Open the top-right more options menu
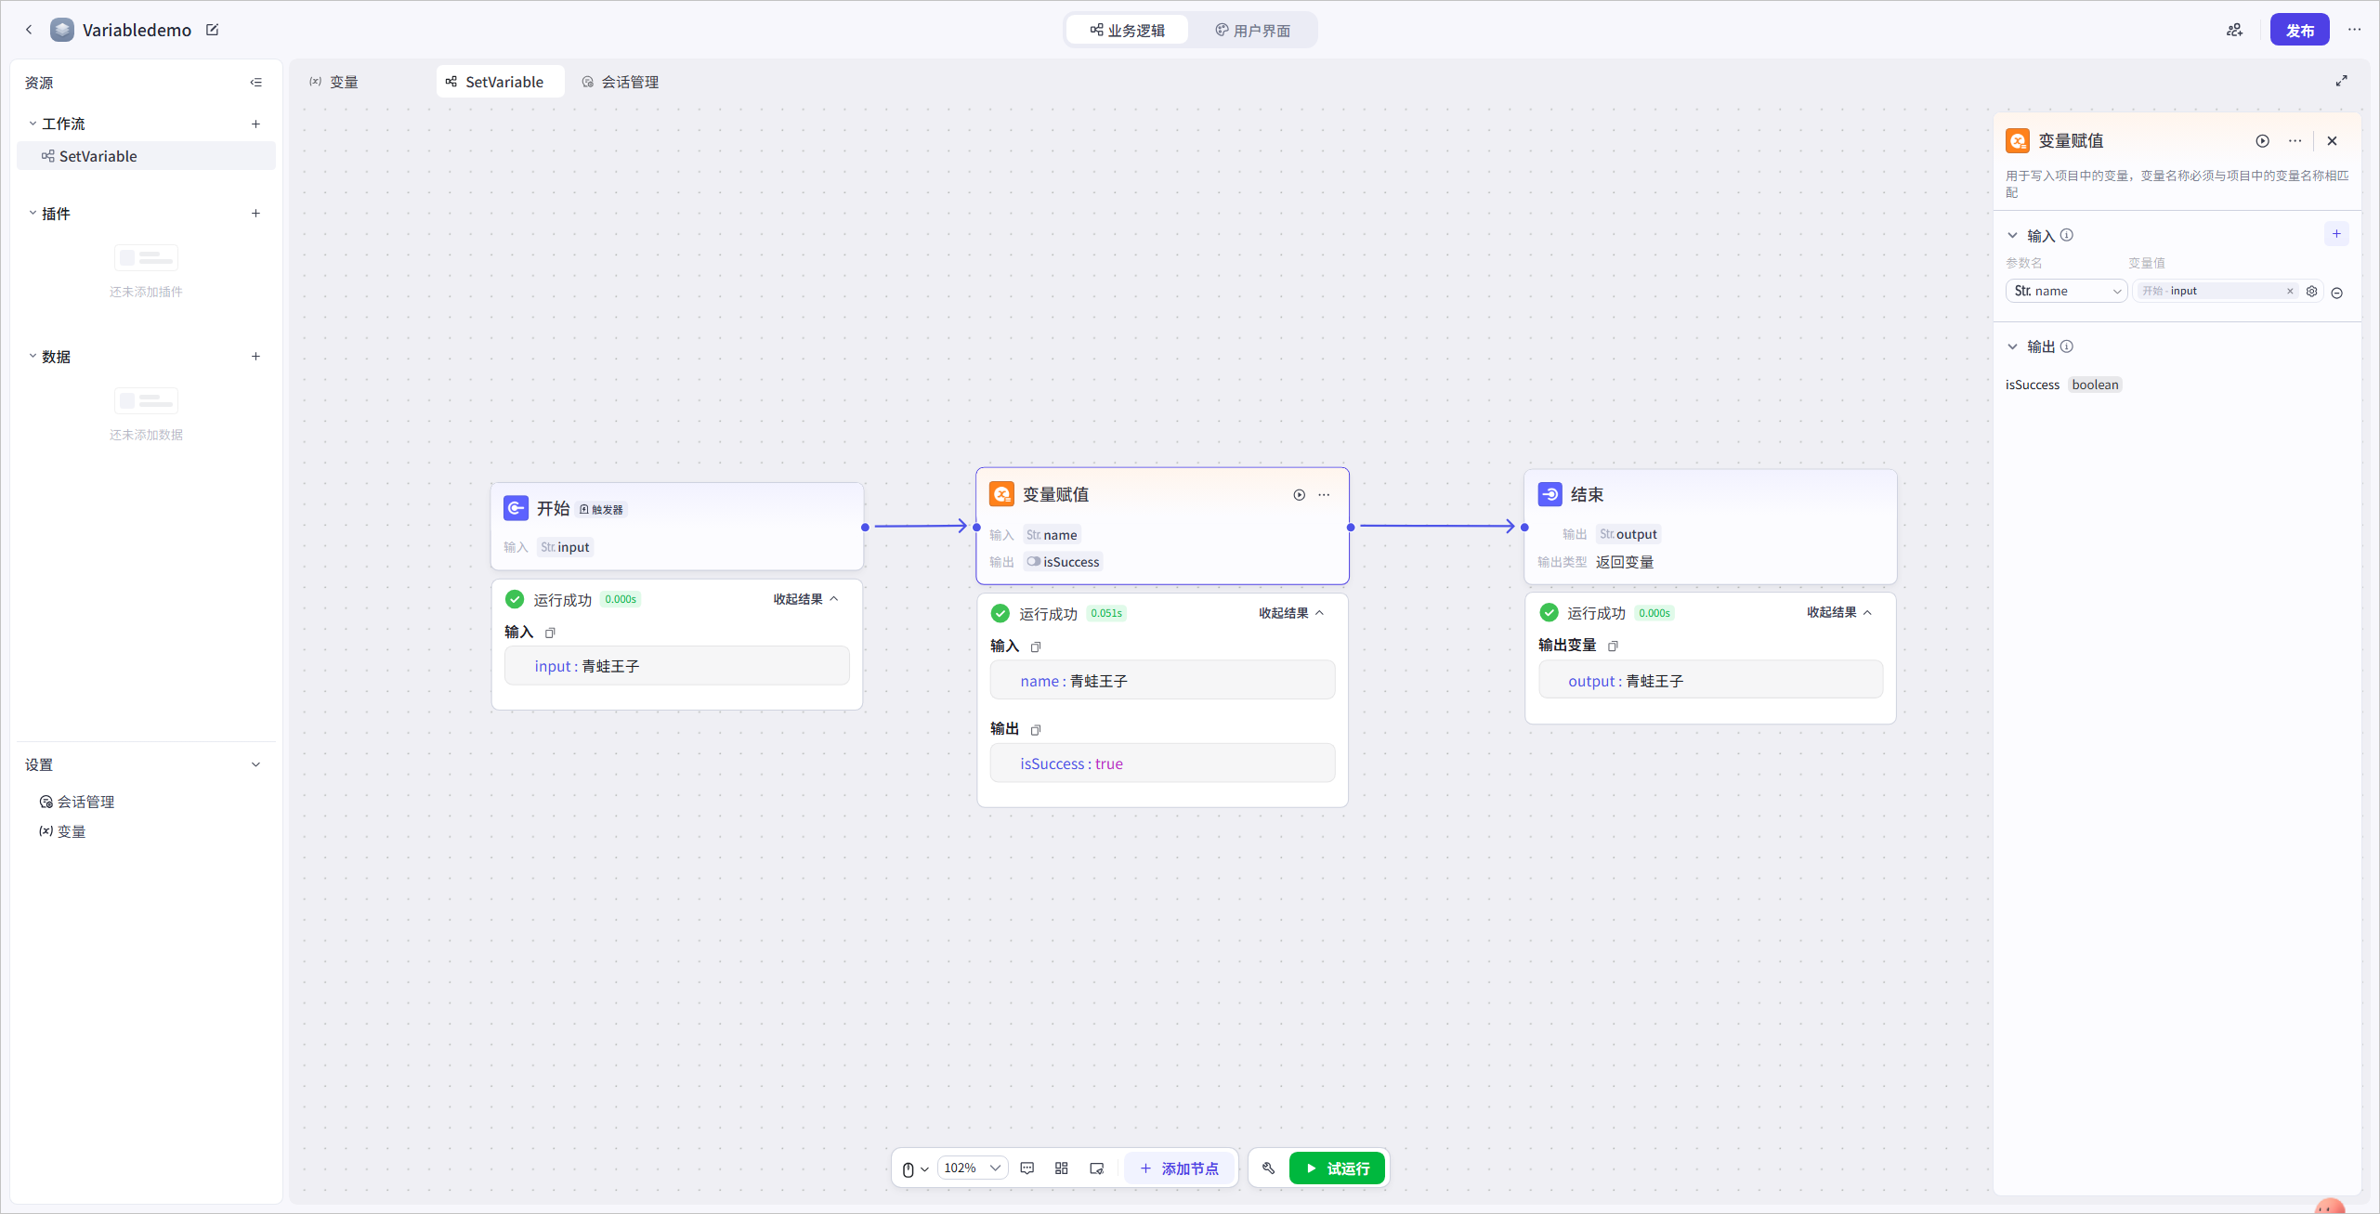The width and height of the screenshot is (2380, 1214). [x=2354, y=30]
